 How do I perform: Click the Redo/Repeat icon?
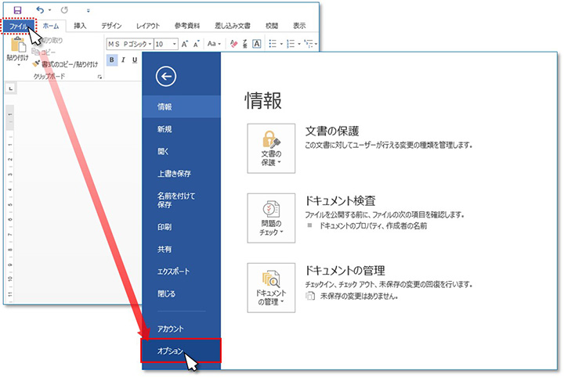(x=64, y=10)
